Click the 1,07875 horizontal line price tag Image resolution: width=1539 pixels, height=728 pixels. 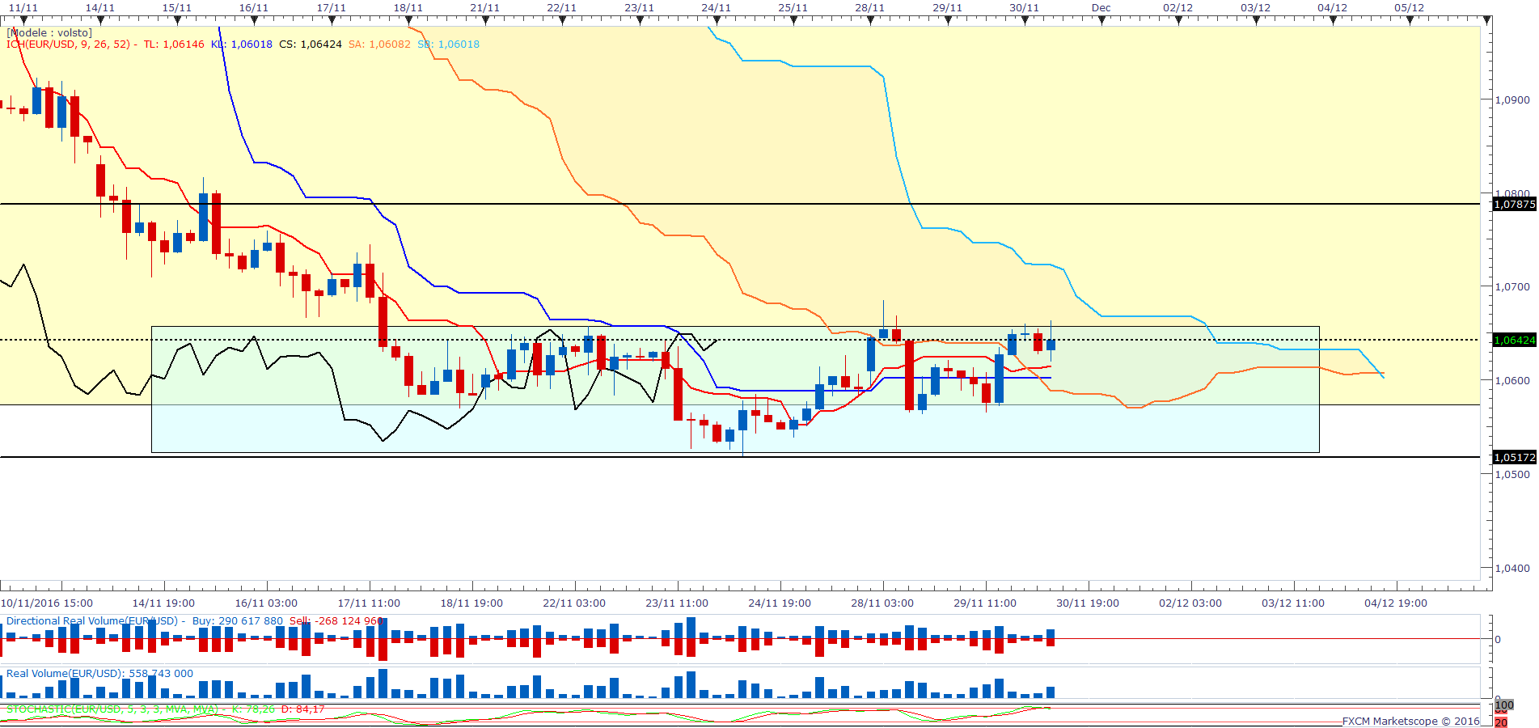[x=1514, y=205]
